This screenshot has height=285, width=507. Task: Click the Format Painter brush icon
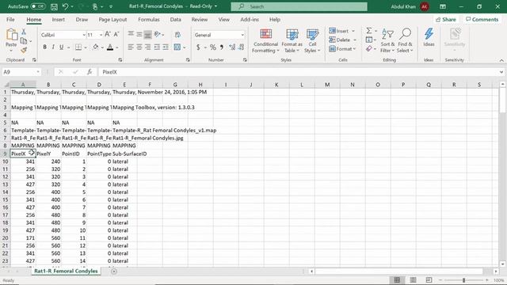click(24, 50)
